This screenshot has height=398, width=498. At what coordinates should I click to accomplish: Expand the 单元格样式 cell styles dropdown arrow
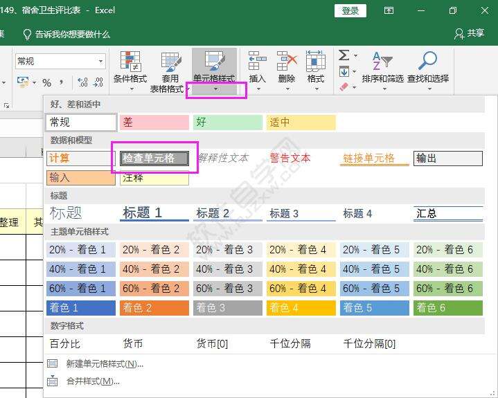pyautogui.click(x=215, y=89)
